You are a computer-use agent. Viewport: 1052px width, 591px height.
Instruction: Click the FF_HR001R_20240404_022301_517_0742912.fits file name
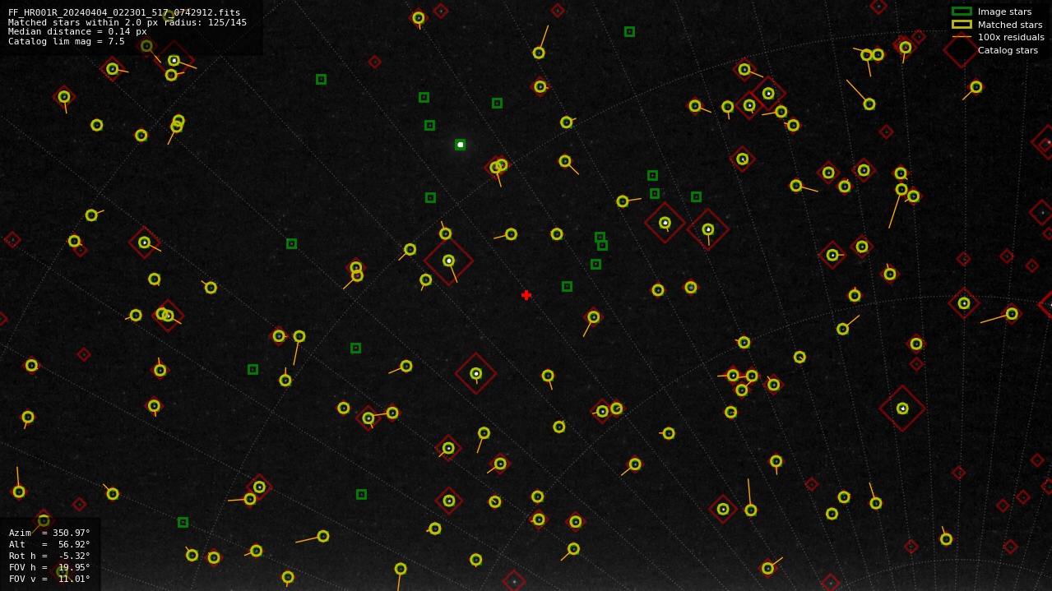coord(124,12)
